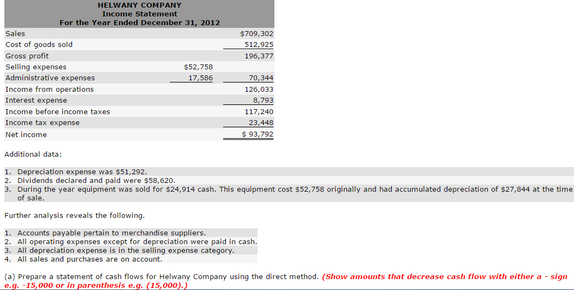Select cost of goods sold value 512,925
This screenshot has width=574, height=290.
coord(259,45)
